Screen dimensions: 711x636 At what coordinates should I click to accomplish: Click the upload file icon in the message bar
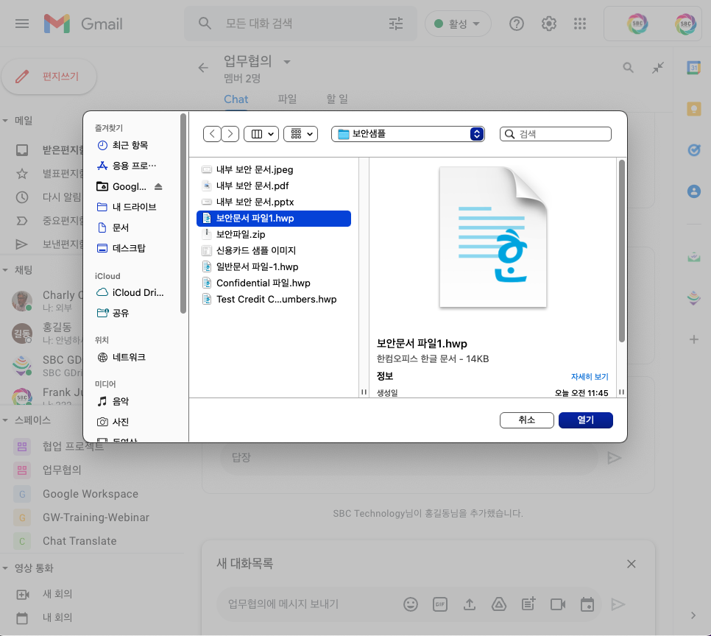(470, 604)
